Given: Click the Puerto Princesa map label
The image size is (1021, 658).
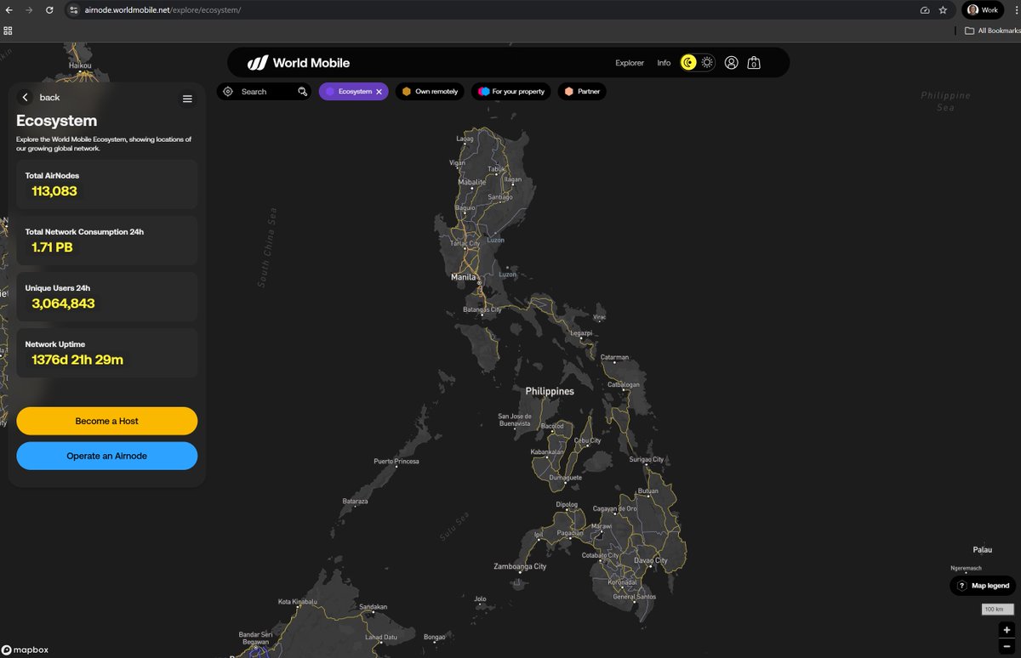Looking at the screenshot, I should [396, 461].
